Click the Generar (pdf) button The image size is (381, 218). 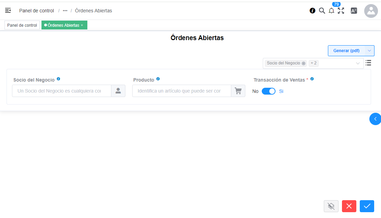tap(346, 51)
